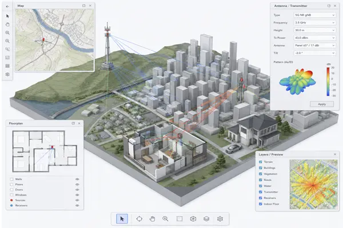Click the coverage heatmap preview thumbnail
Screen dimensions: 343x228
pos(313,184)
